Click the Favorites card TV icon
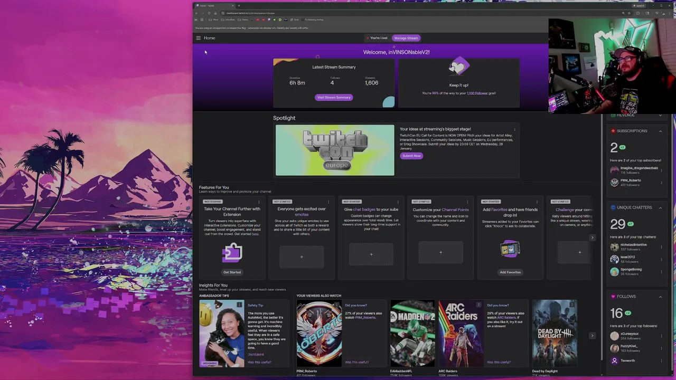This screenshot has height=380, width=676. tap(510, 249)
